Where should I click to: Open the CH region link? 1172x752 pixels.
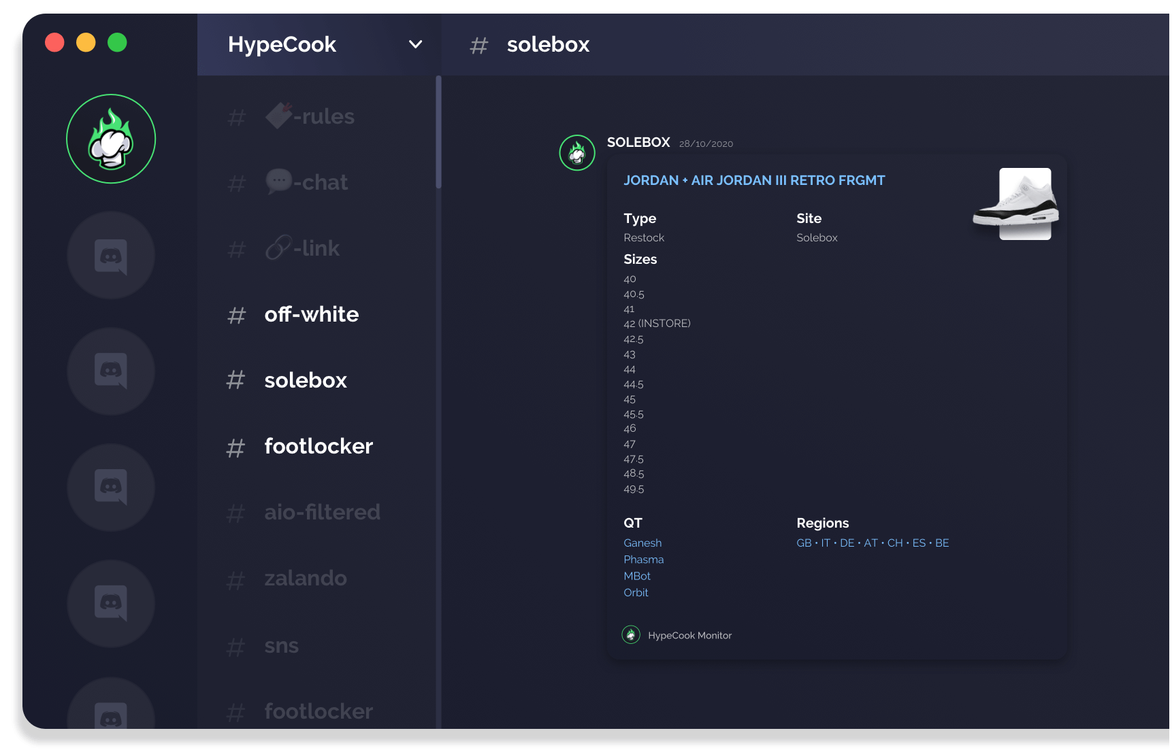[895, 543]
